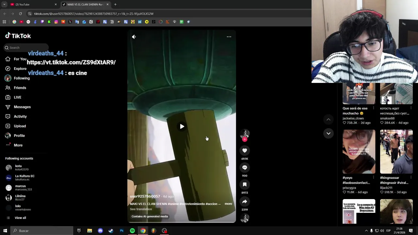The image size is (418, 235).
Task: Open the Google bookmark icon
Action: pos(14,22)
